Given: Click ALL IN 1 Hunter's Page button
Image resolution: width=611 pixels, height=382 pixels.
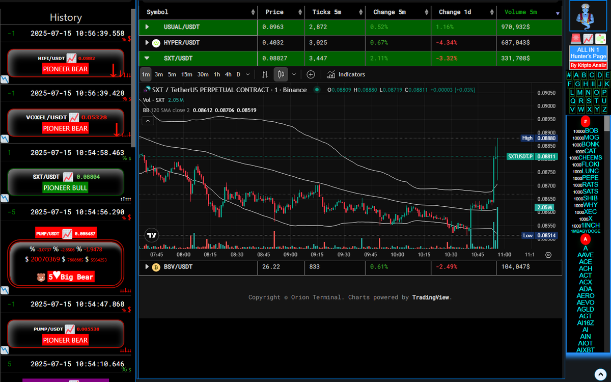Looking at the screenshot, I should point(588,52).
